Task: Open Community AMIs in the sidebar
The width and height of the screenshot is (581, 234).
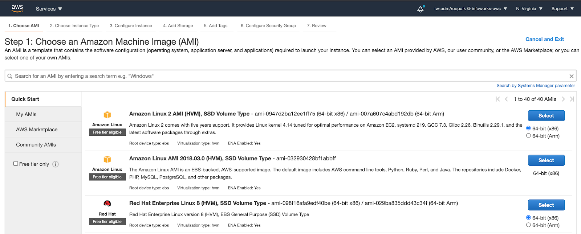Action: click(x=44, y=145)
